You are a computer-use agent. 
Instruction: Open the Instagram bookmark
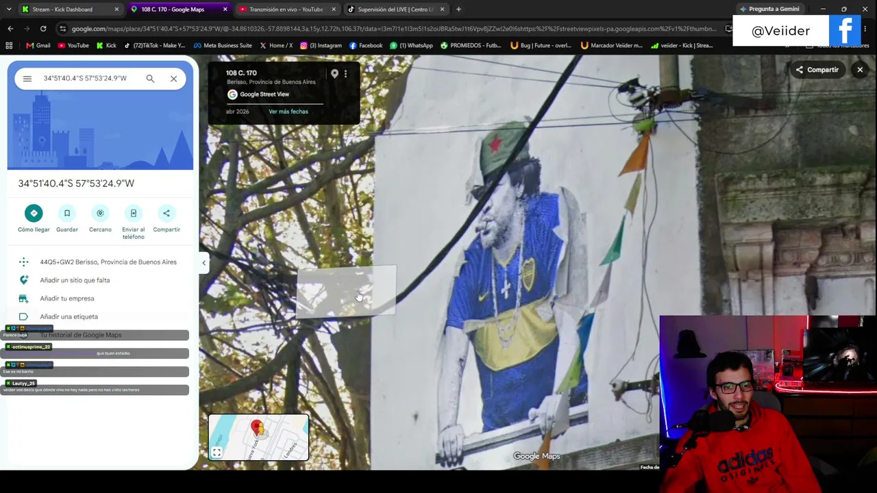coord(321,46)
